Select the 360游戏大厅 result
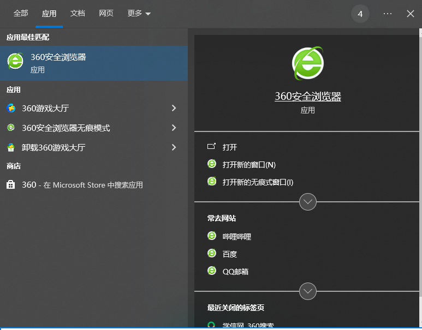 pos(94,108)
